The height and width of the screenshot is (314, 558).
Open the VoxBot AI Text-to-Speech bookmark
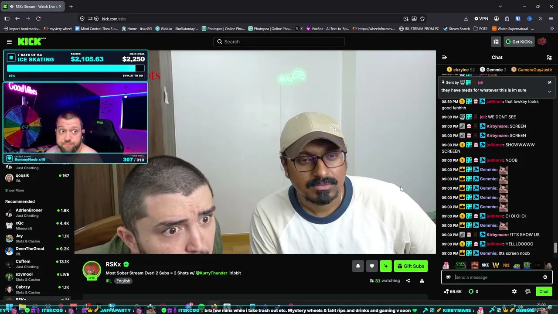[x=327, y=29]
